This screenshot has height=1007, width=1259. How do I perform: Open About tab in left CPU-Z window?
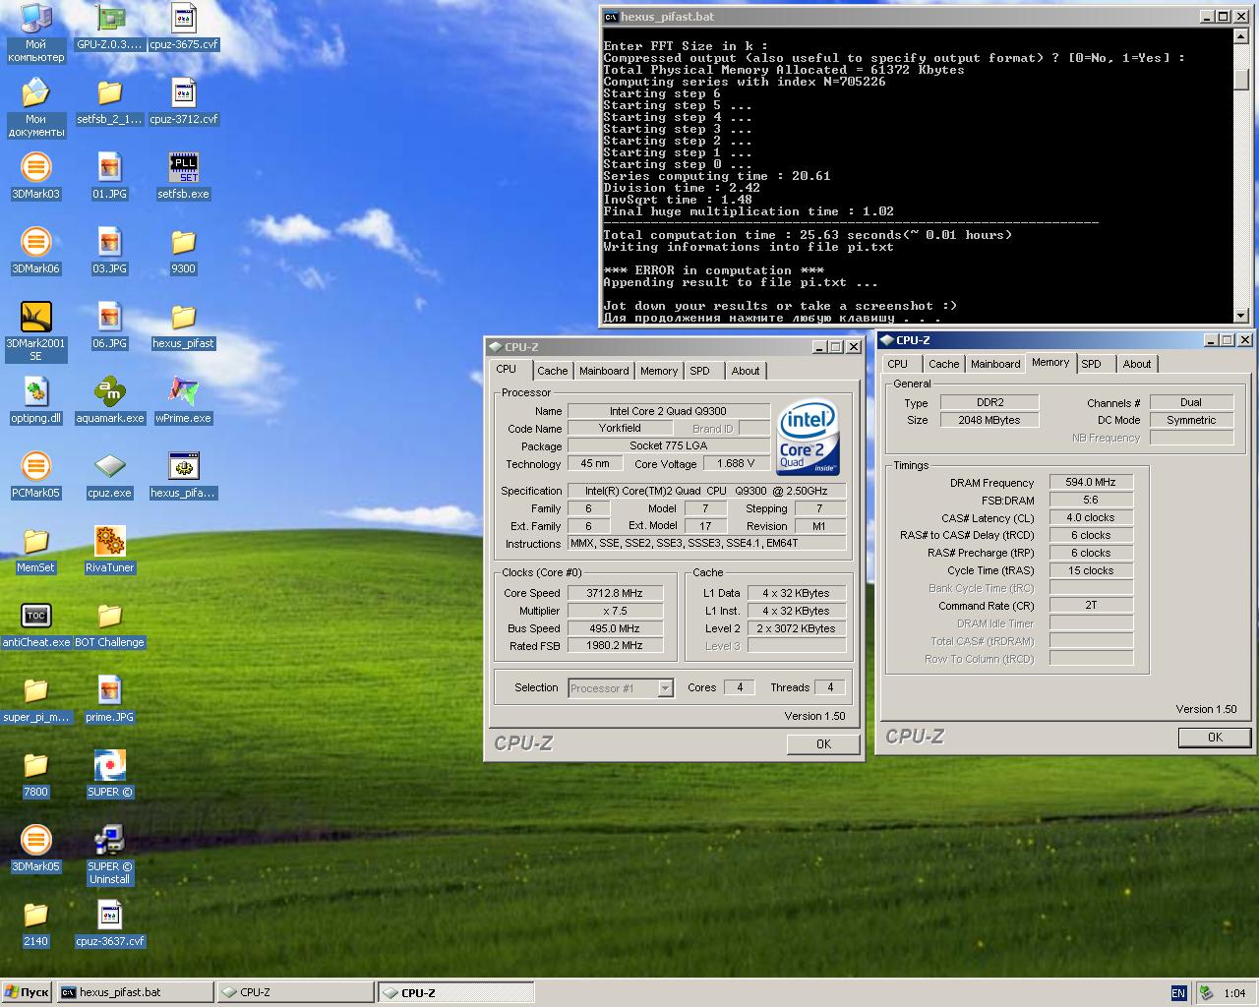746,371
